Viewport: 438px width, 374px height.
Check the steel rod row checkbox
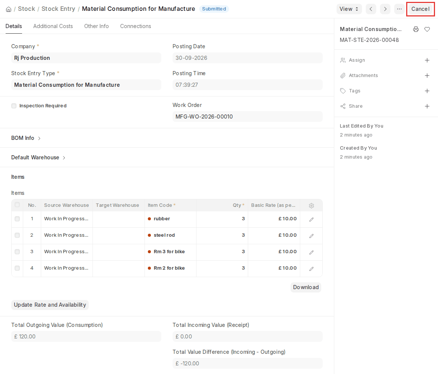pos(17,235)
